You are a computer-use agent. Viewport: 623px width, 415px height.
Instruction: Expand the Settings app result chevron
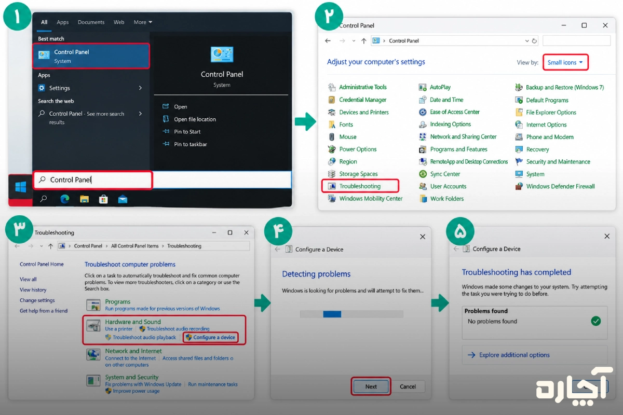click(x=140, y=88)
